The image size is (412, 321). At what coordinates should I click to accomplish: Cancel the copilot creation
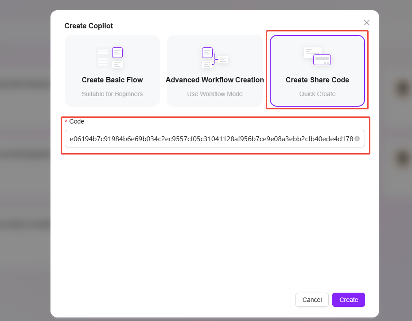coord(312,300)
